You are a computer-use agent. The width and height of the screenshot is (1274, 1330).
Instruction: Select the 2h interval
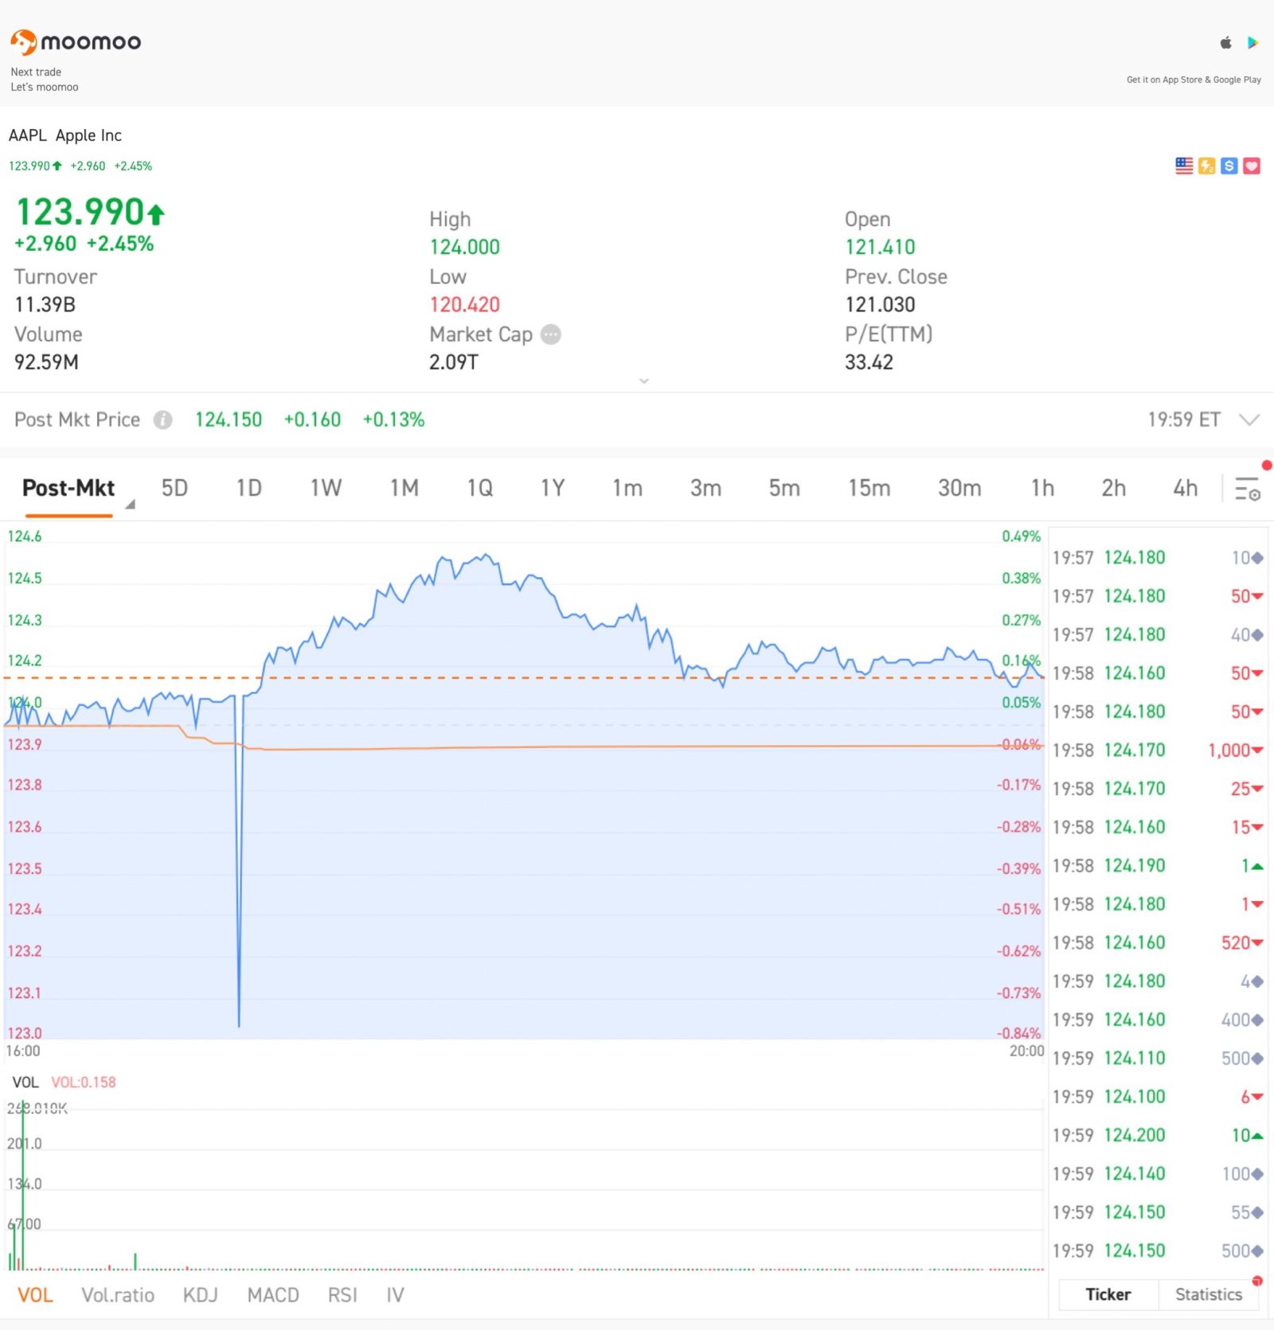coord(1113,488)
